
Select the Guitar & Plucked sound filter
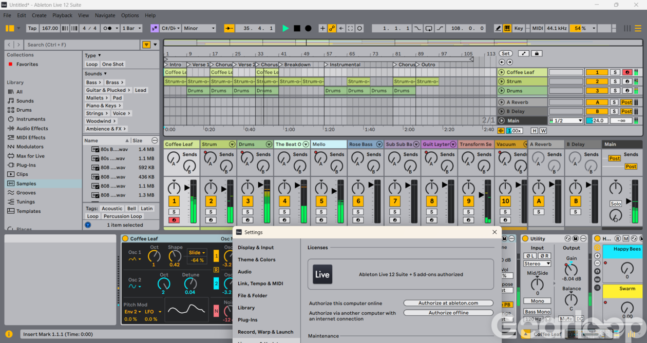point(108,90)
